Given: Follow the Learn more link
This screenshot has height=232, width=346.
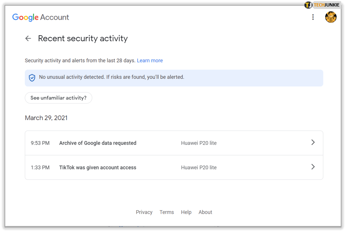Looking at the screenshot, I should click(150, 61).
